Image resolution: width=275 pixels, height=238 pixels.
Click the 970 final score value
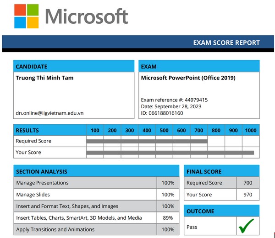248,195
